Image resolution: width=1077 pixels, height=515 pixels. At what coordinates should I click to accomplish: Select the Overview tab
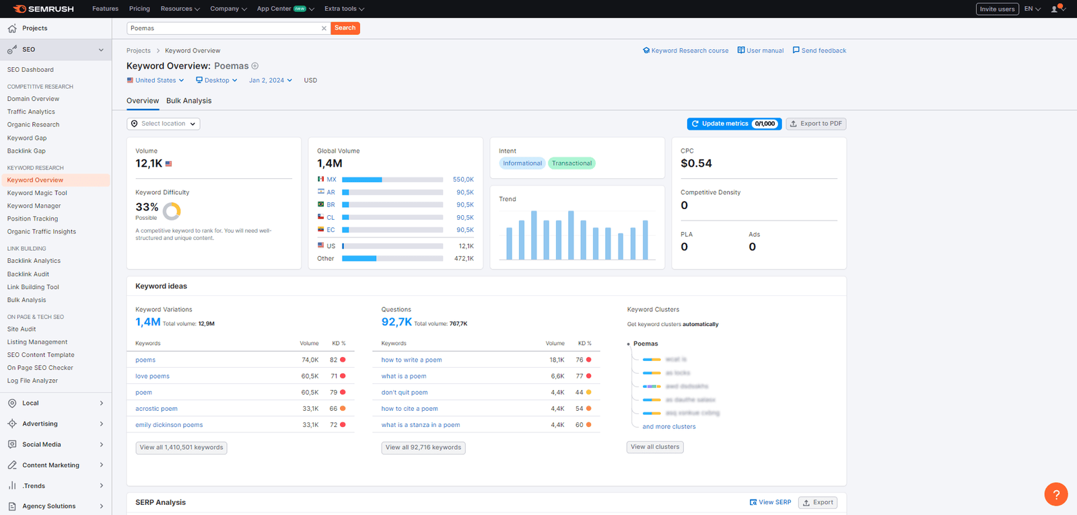coord(143,101)
